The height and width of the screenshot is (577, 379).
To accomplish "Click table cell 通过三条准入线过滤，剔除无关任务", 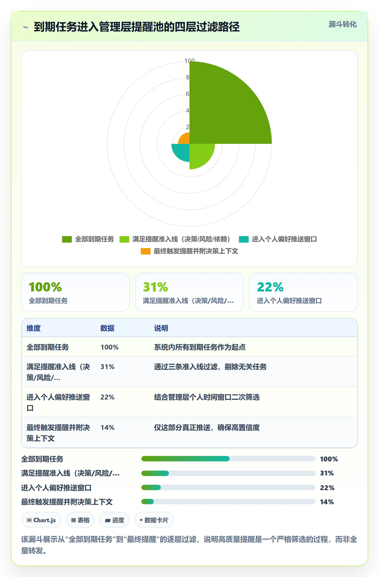I will (x=210, y=367).
